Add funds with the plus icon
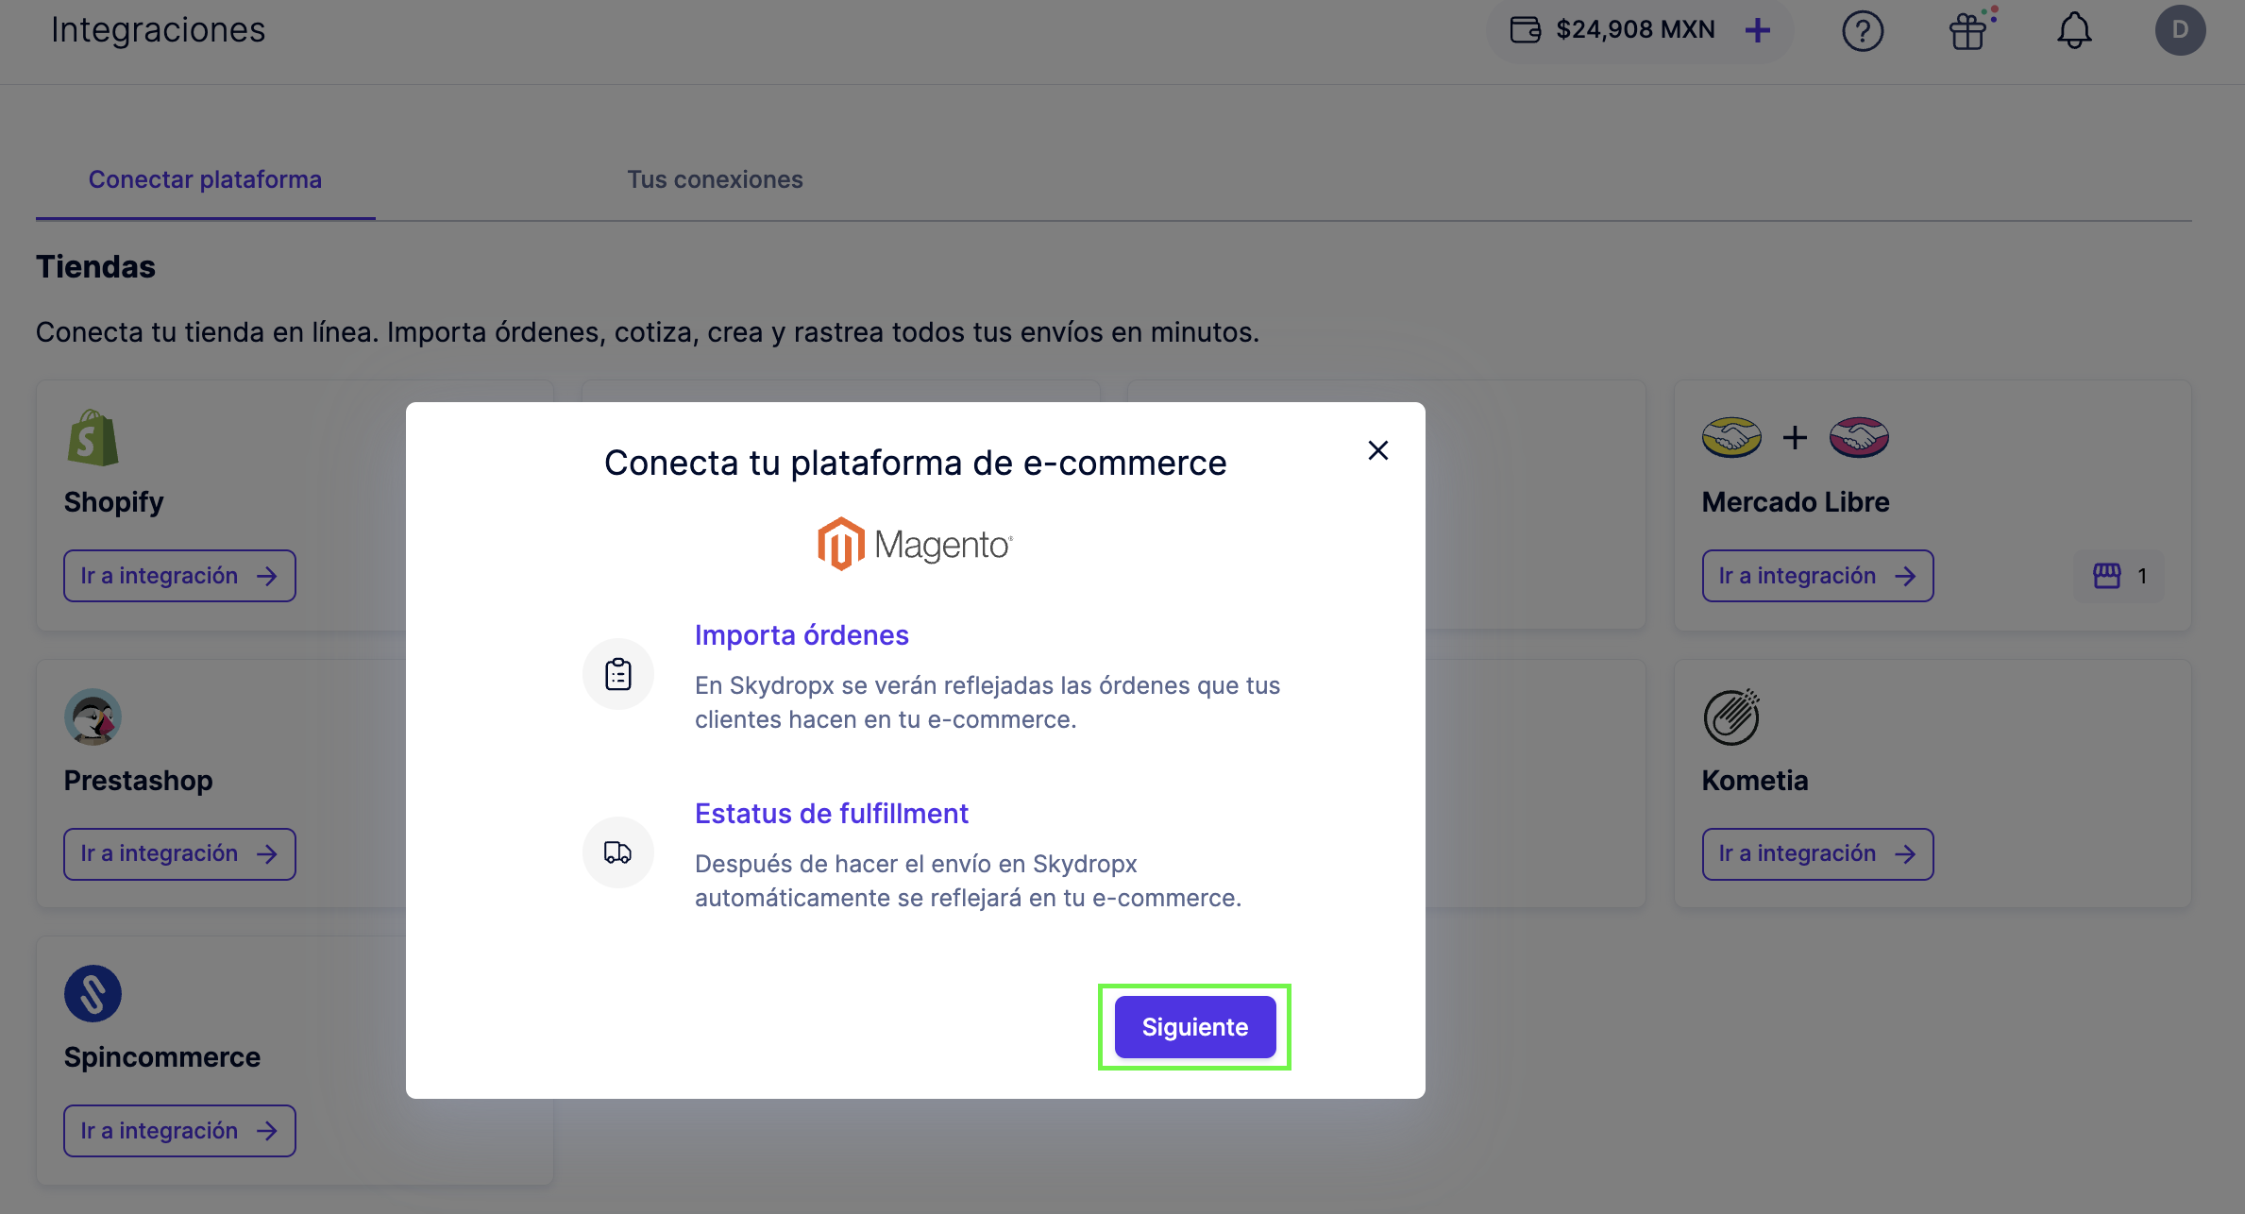The image size is (2245, 1214). point(1757,30)
